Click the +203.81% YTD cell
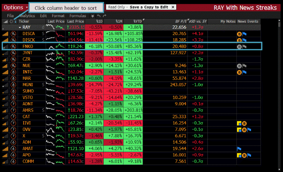Image resolution: width=283 pixels, height=172 pixels. coord(133,110)
